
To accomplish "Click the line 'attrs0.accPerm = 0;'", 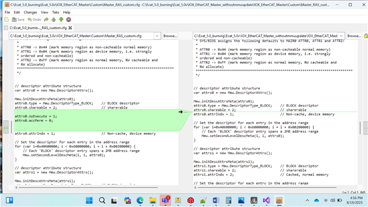I will coord(34,120).
